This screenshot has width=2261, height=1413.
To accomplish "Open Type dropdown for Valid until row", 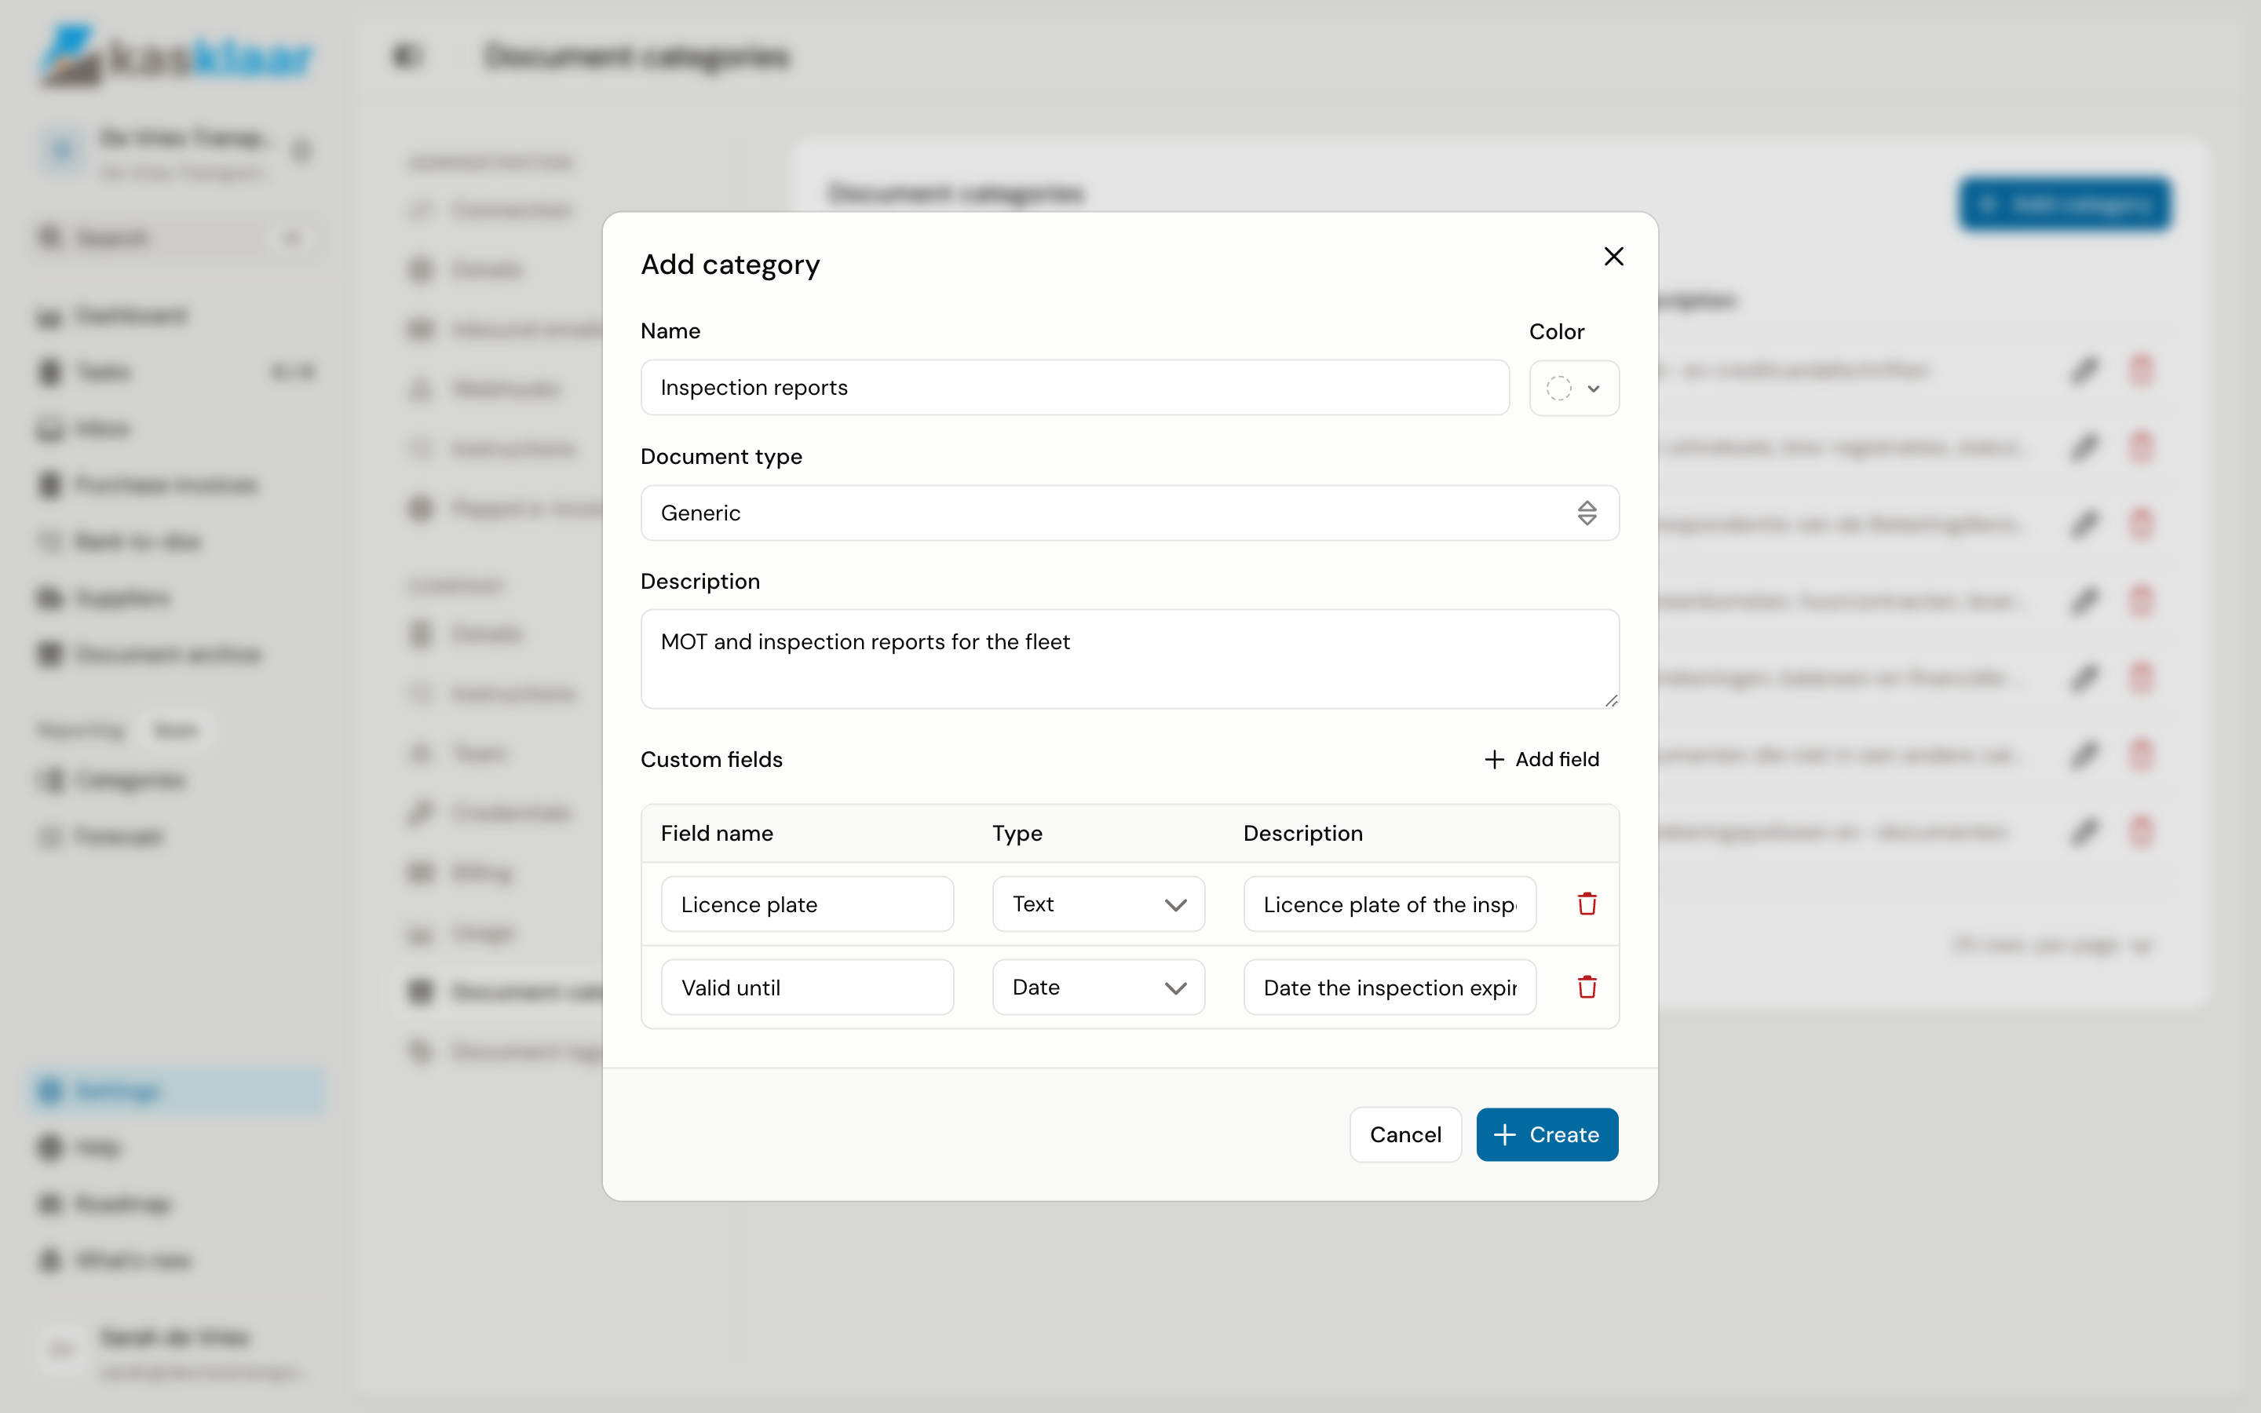I will pos(1098,987).
